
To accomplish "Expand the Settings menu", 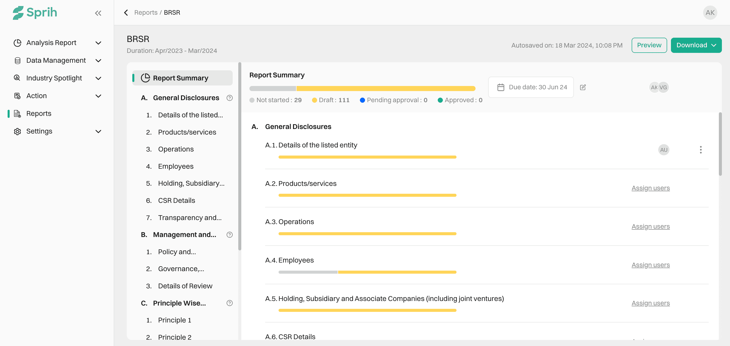I will click(x=98, y=132).
